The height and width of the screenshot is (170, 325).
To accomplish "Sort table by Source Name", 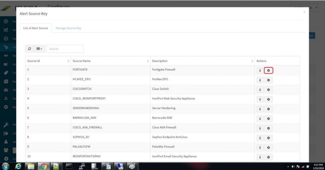I will coord(110,61).
